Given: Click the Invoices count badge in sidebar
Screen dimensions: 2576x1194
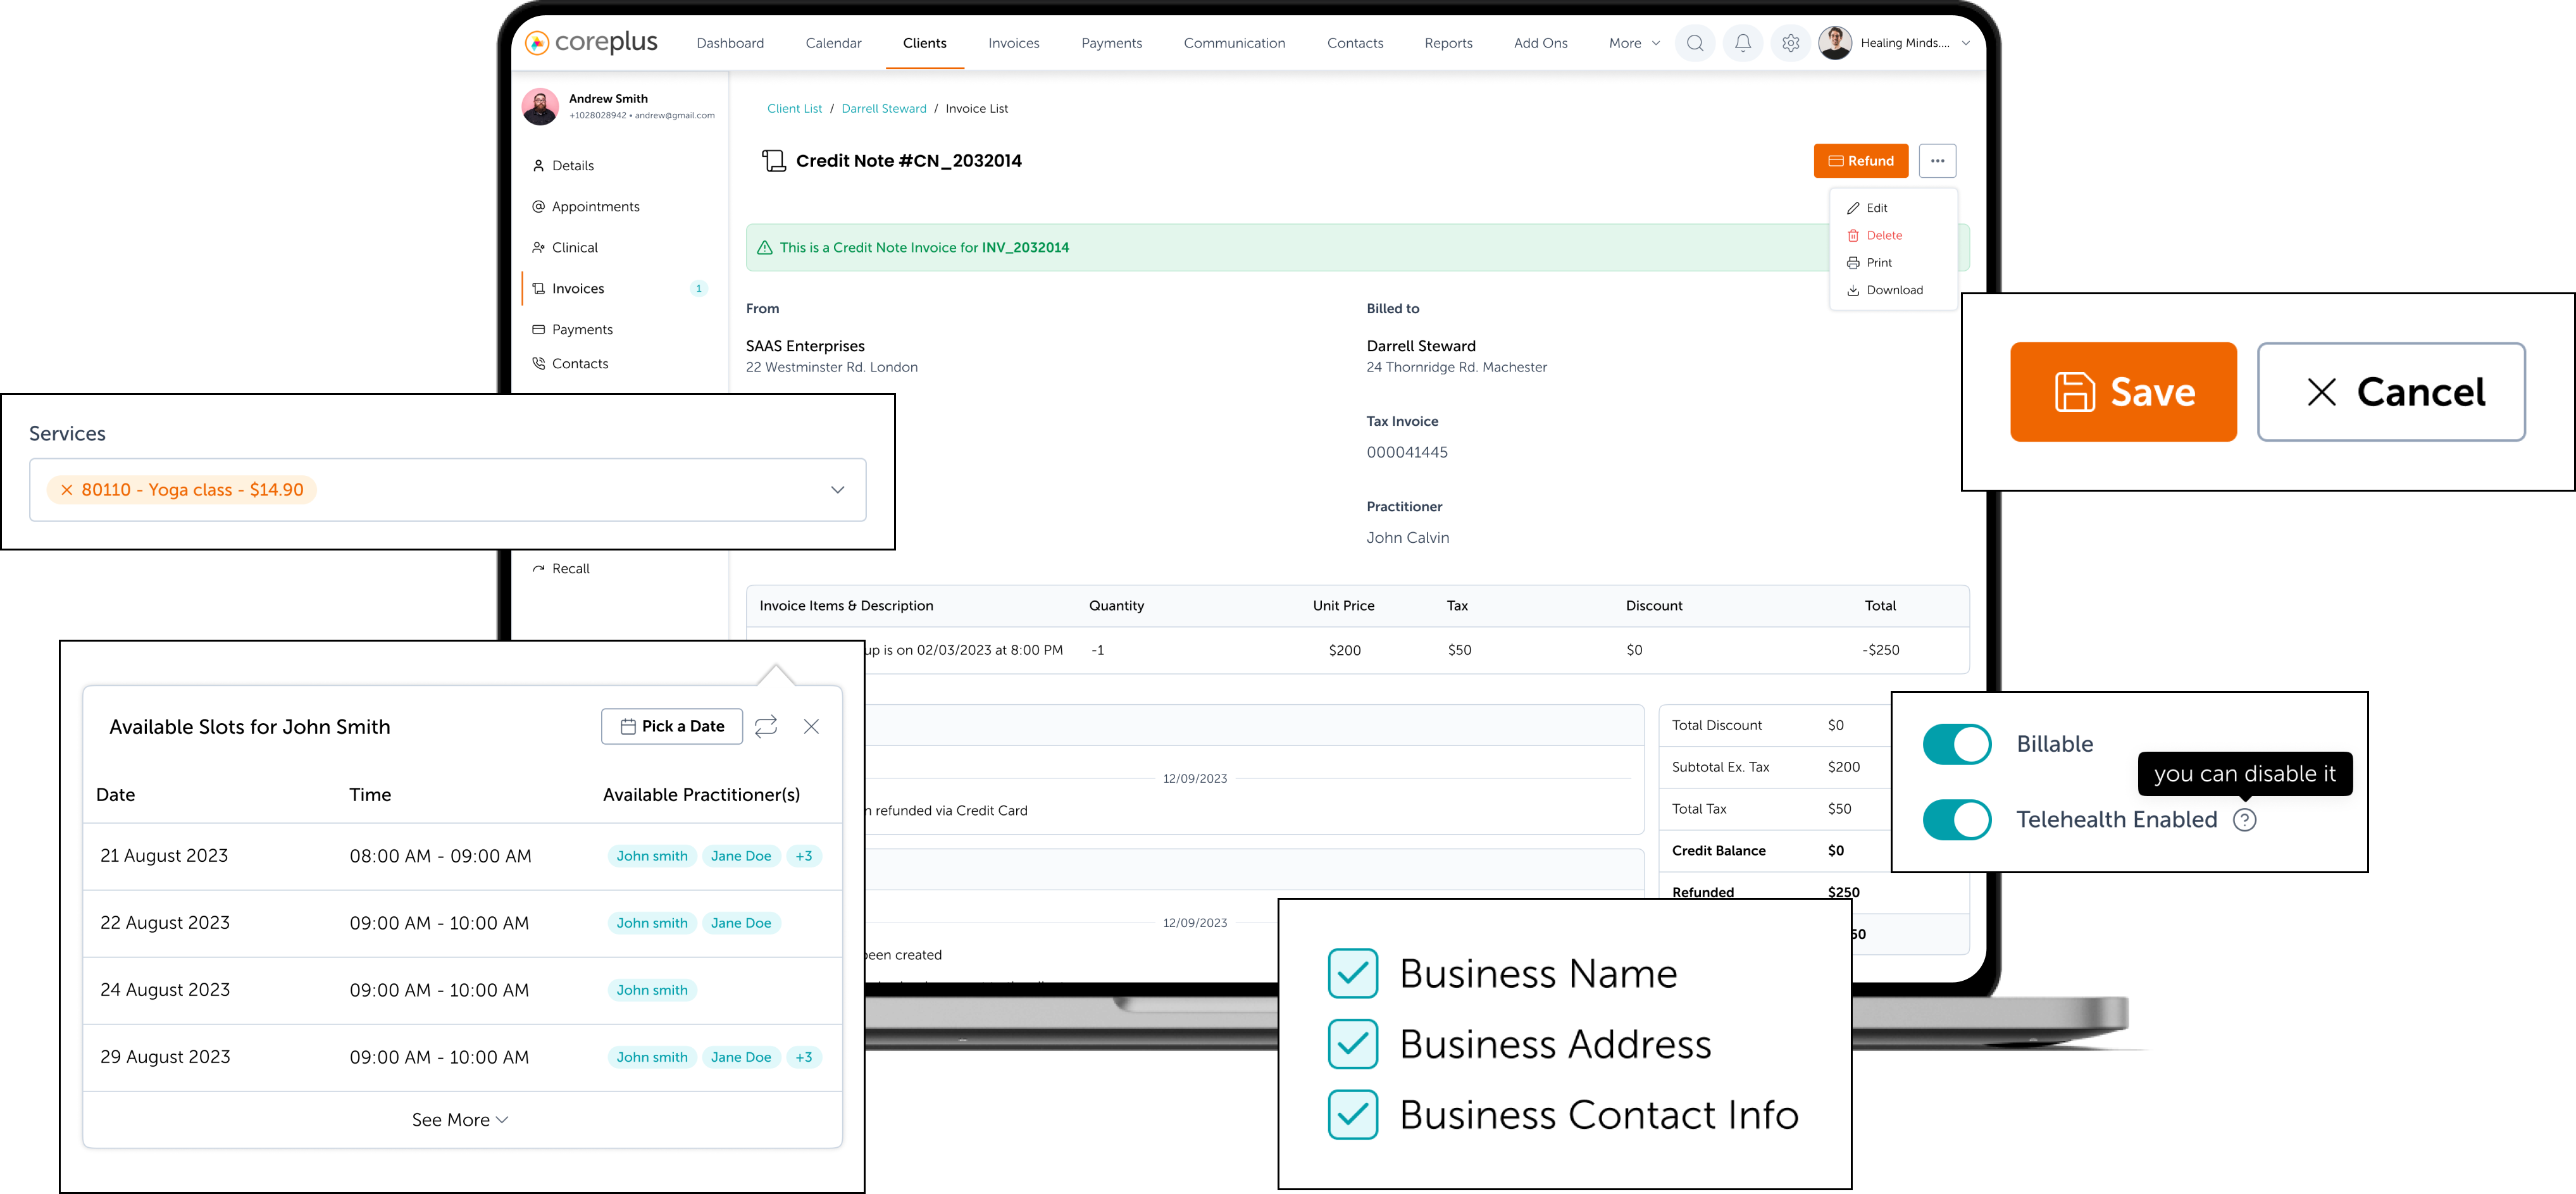Looking at the screenshot, I should pyautogui.click(x=698, y=289).
